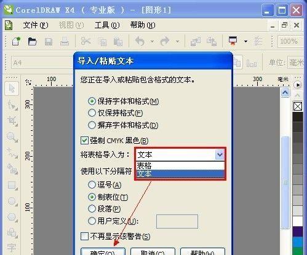Click the New document icon
The height and width of the screenshot is (255, 307).
click(16, 41)
